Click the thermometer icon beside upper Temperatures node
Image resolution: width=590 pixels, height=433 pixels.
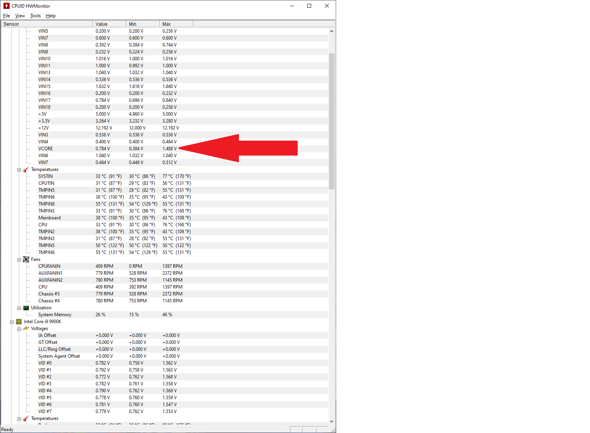click(x=26, y=169)
